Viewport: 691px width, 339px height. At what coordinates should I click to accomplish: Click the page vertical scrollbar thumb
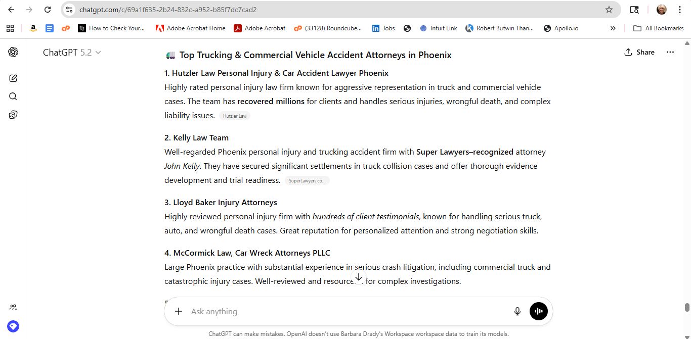point(687,307)
